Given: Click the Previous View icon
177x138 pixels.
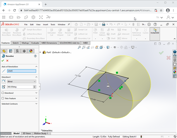Looking at the screenshot, I should pyautogui.click(x=88, y=47).
